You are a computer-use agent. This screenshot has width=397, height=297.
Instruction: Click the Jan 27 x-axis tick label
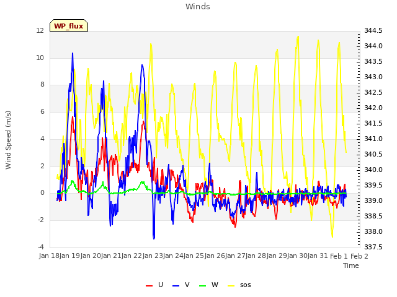click(235, 256)
